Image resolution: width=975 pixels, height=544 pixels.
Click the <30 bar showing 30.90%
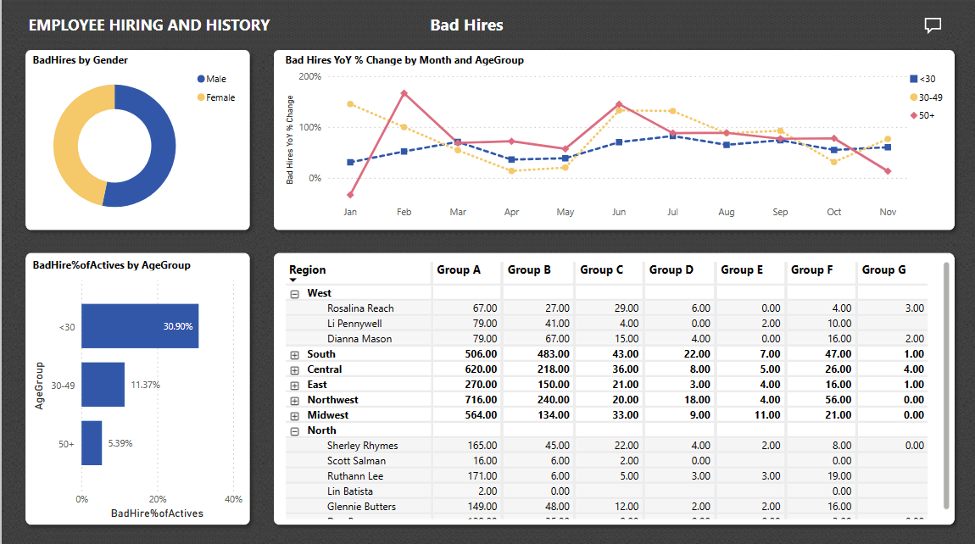139,326
